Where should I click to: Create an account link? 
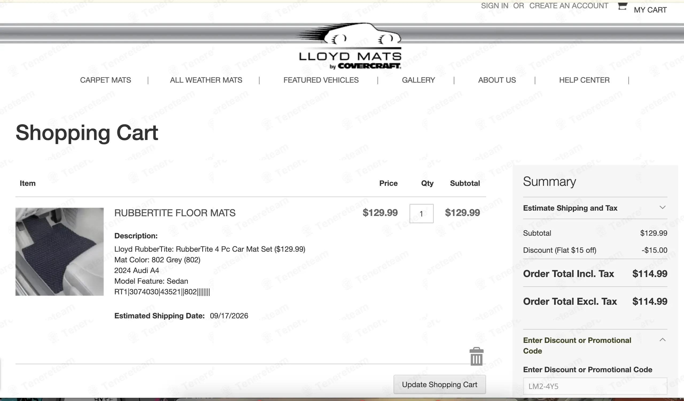[x=569, y=6]
